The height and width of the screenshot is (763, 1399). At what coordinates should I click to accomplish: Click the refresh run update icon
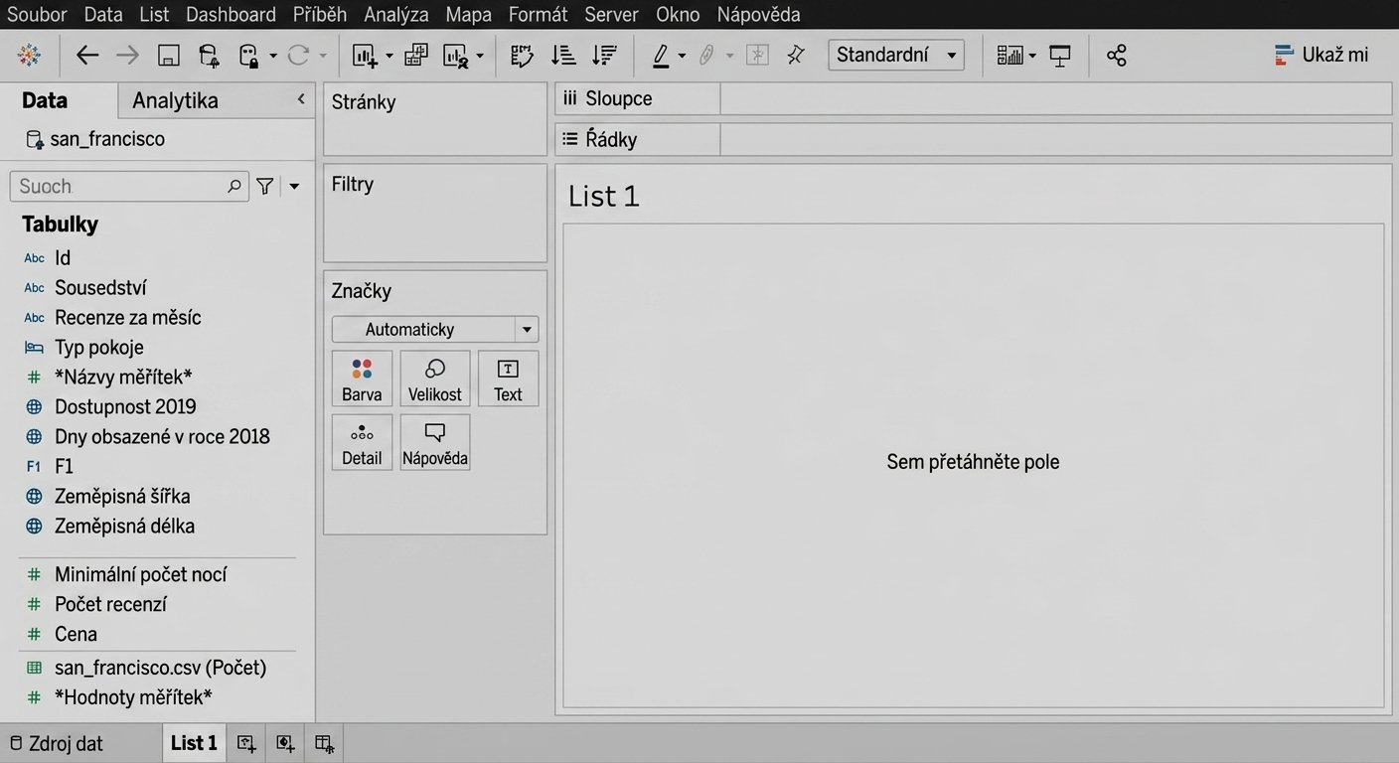pos(298,56)
